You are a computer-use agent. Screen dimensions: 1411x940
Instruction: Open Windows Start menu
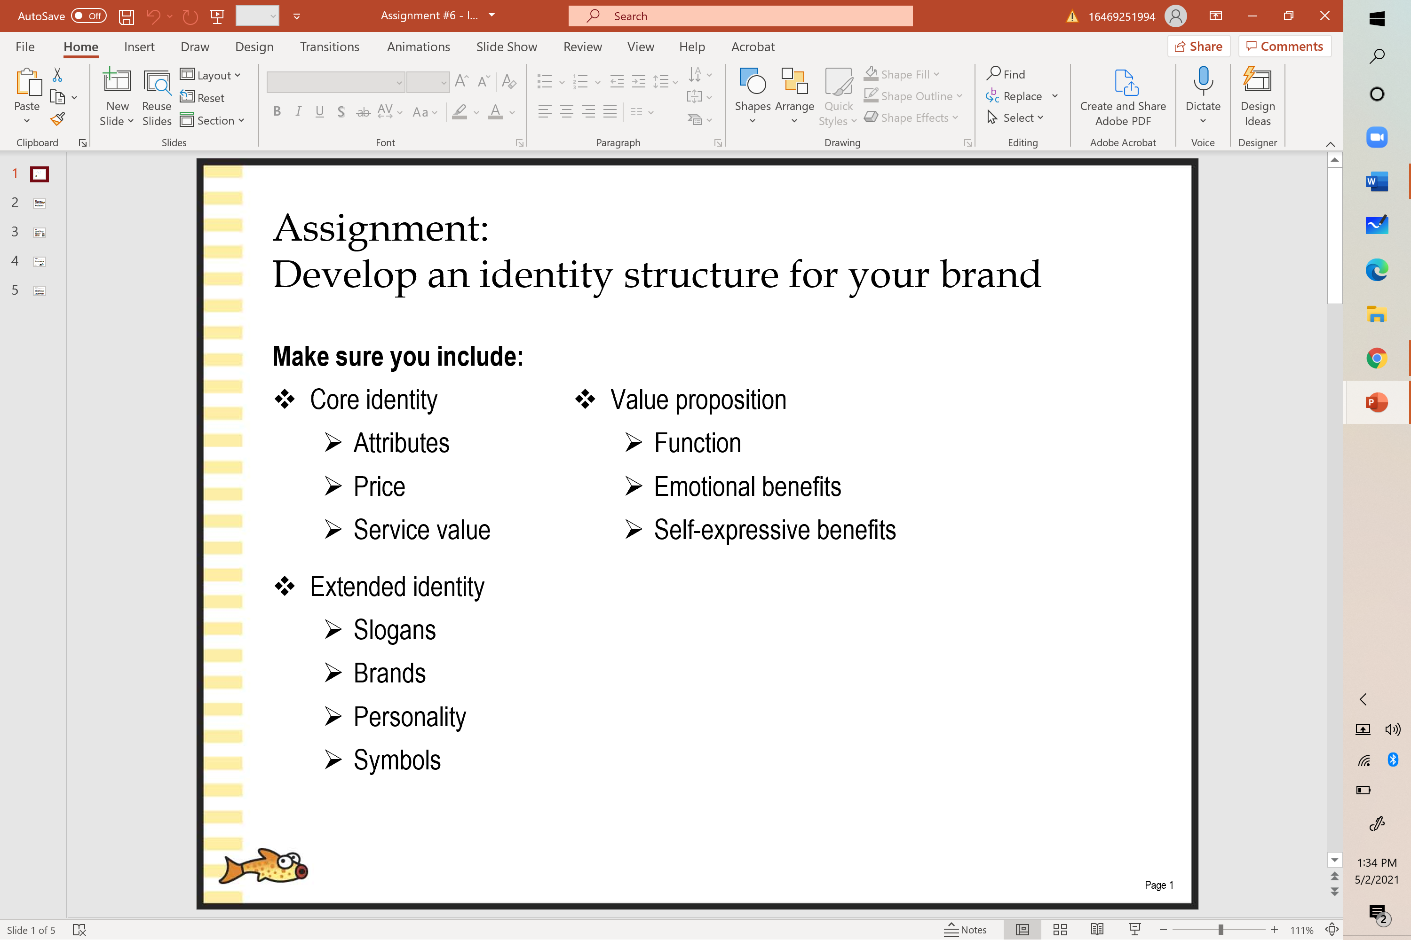point(1377,19)
